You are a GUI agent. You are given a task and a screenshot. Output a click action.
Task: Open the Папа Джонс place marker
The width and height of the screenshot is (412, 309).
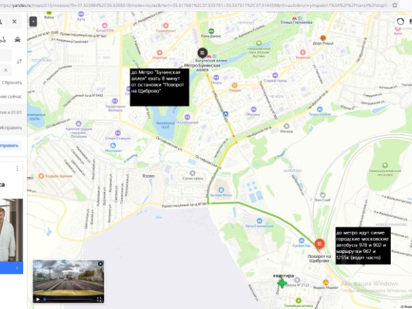211,32
